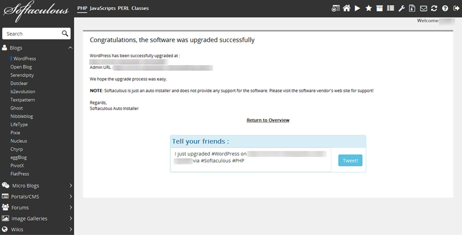The height and width of the screenshot is (235, 462).
Task: Open the control panel icon in top toolbar
Action: point(335,8)
